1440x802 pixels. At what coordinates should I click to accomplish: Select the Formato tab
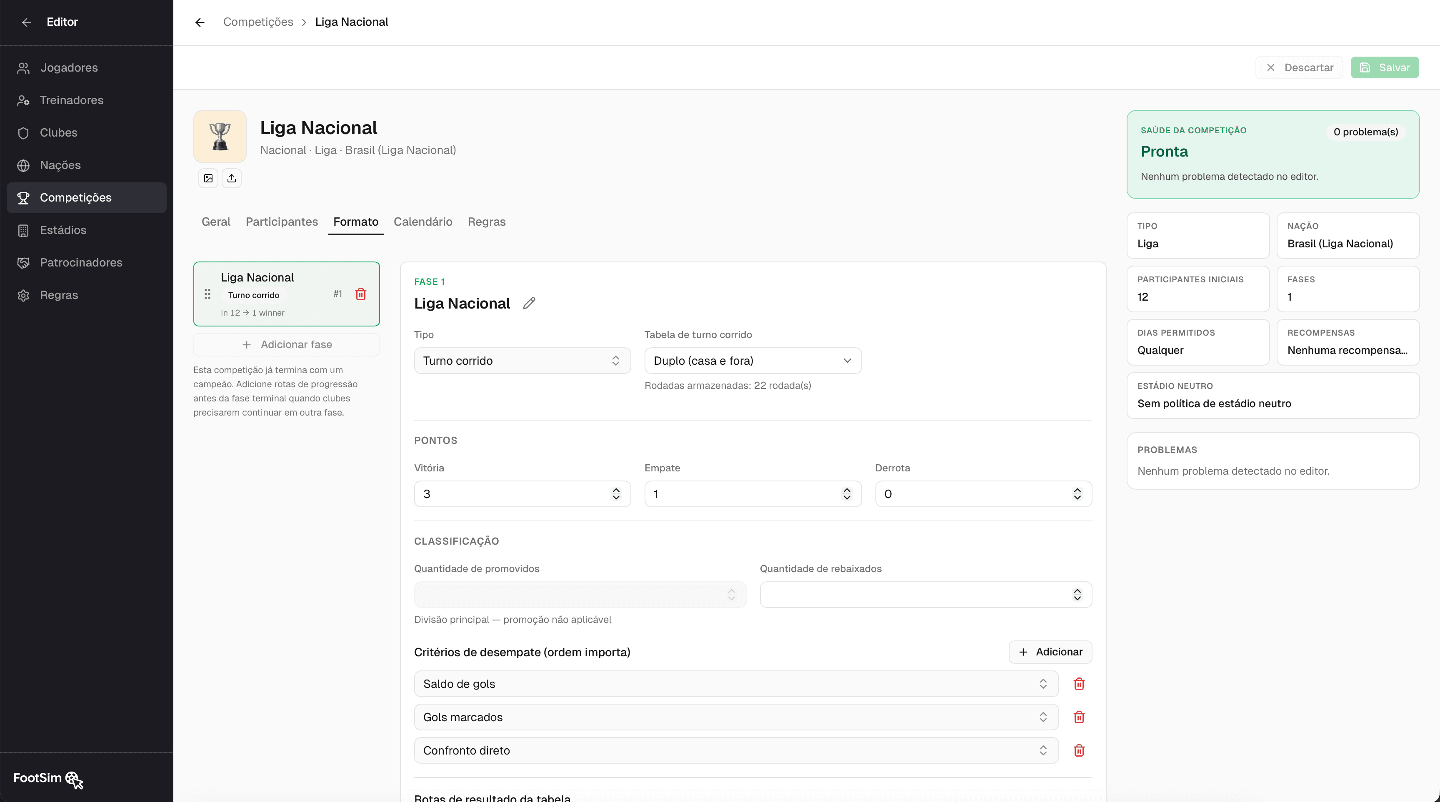pyautogui.click(x=355, y=222)
